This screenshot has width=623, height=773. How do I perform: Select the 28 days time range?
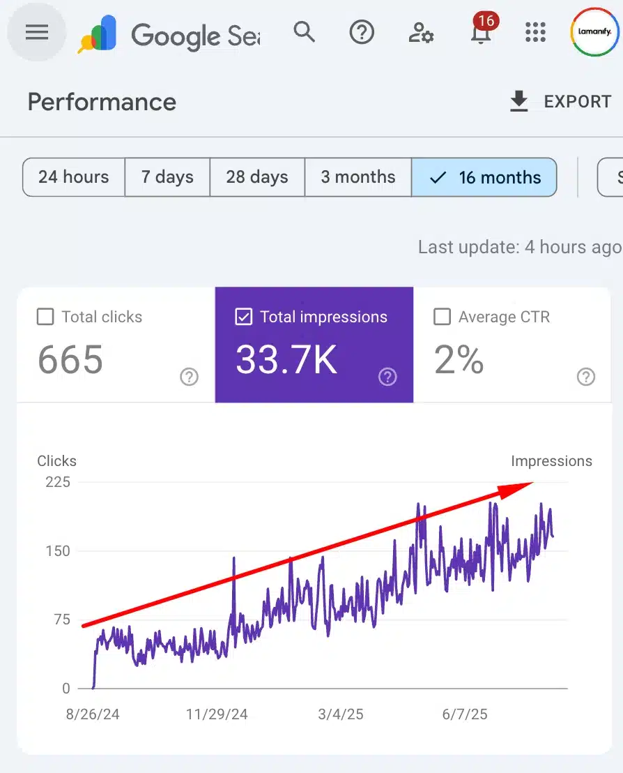coord(256,177)
